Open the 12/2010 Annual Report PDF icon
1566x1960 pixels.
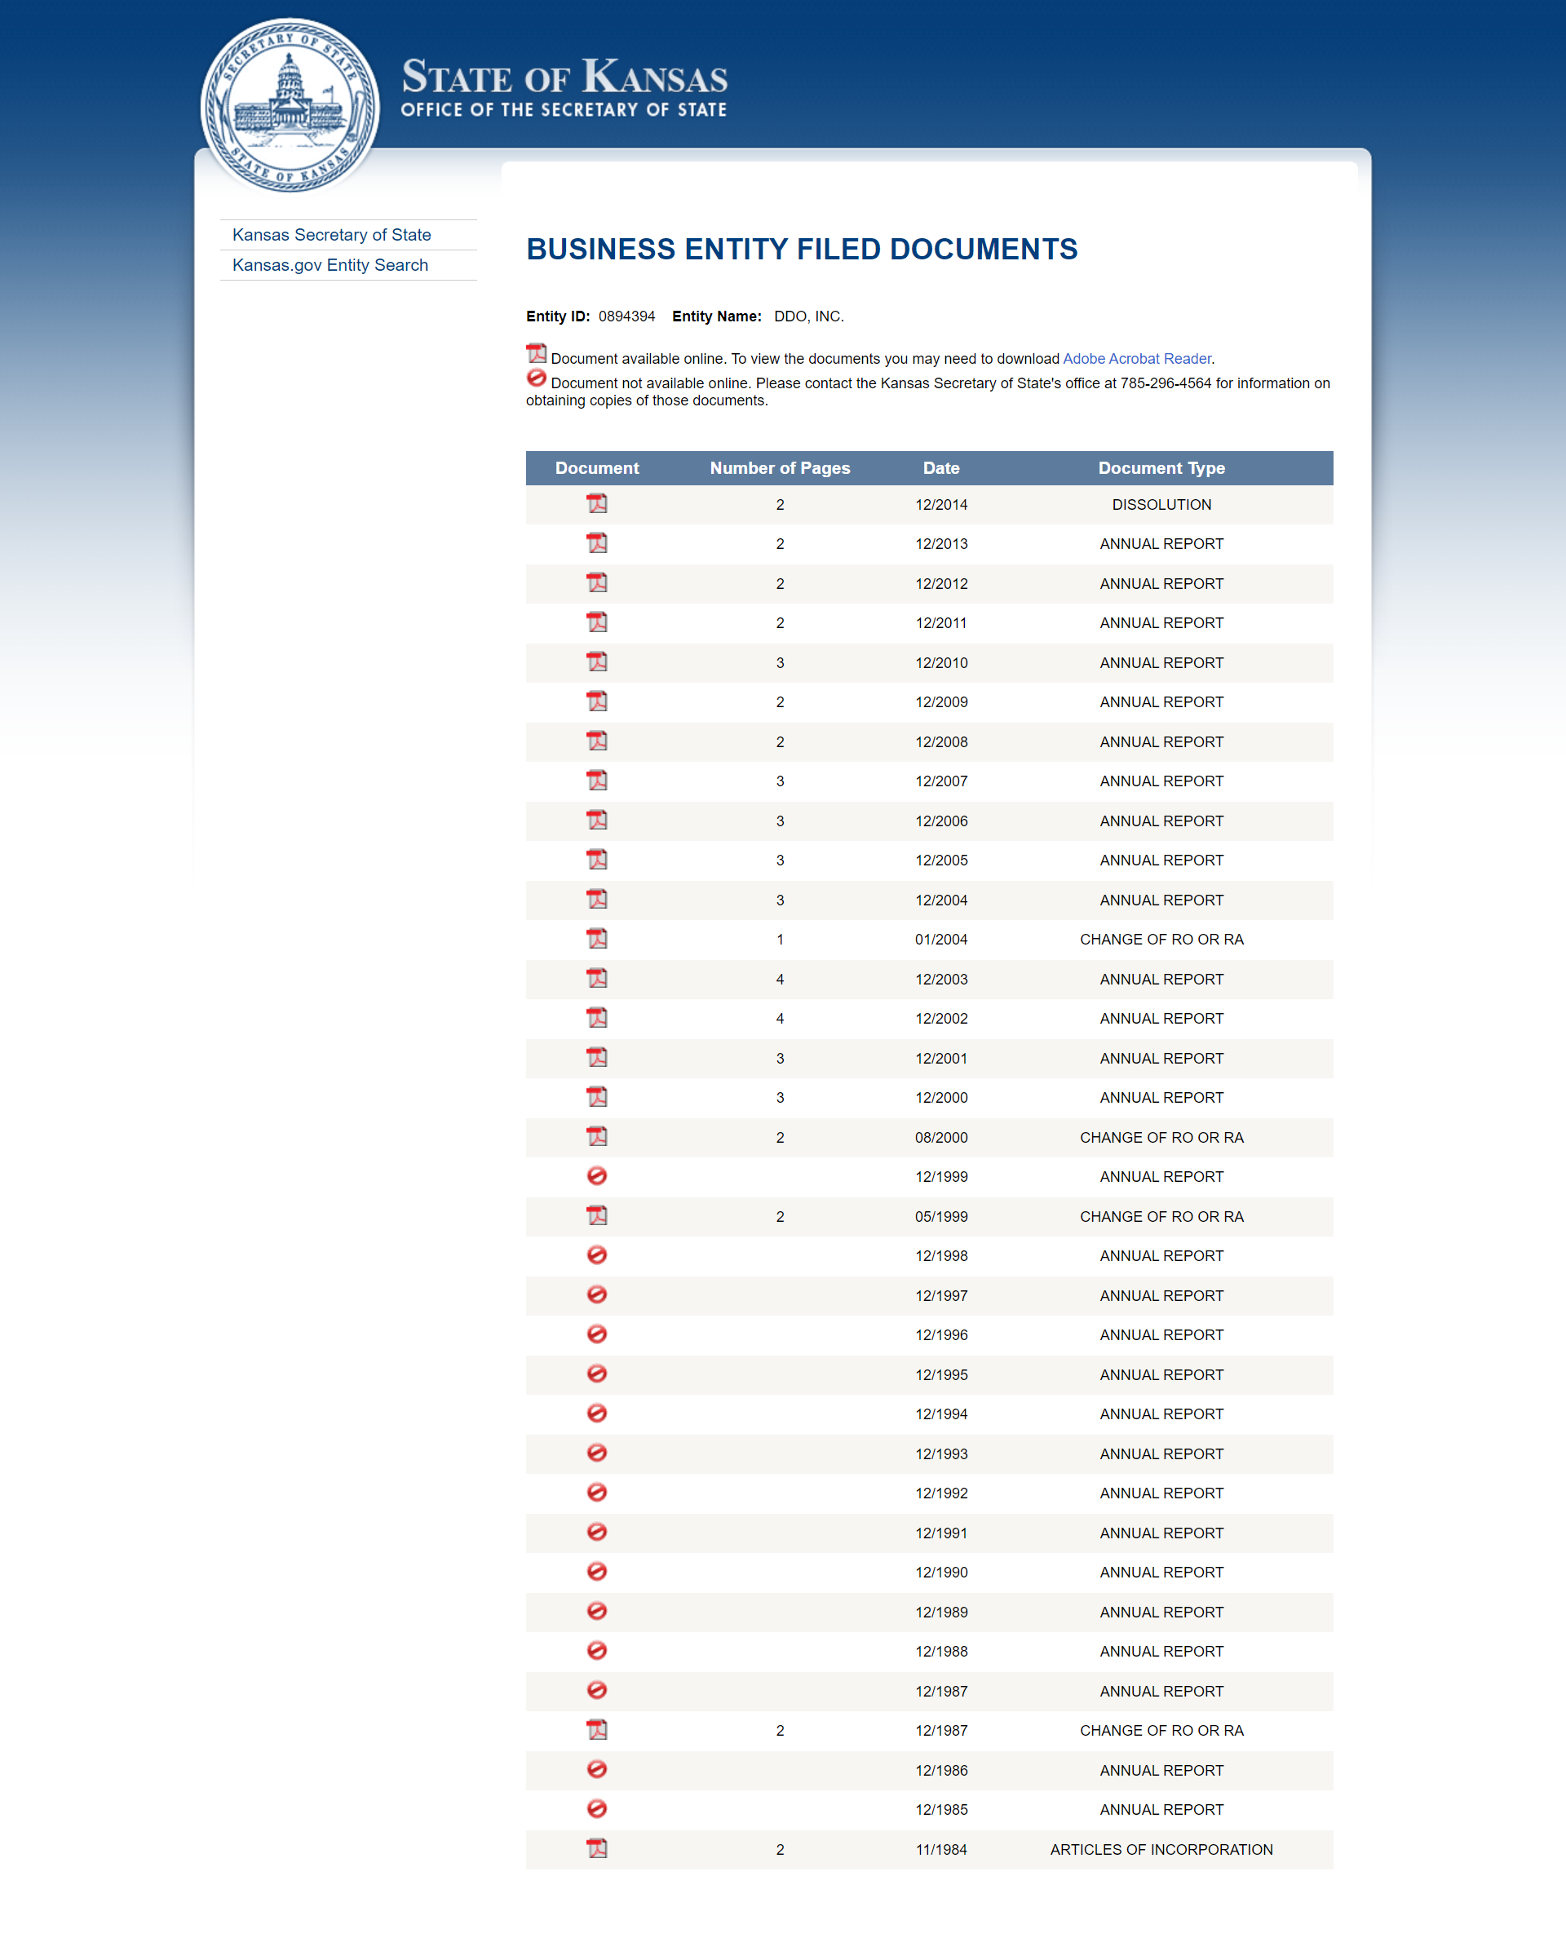pos(596,661)
